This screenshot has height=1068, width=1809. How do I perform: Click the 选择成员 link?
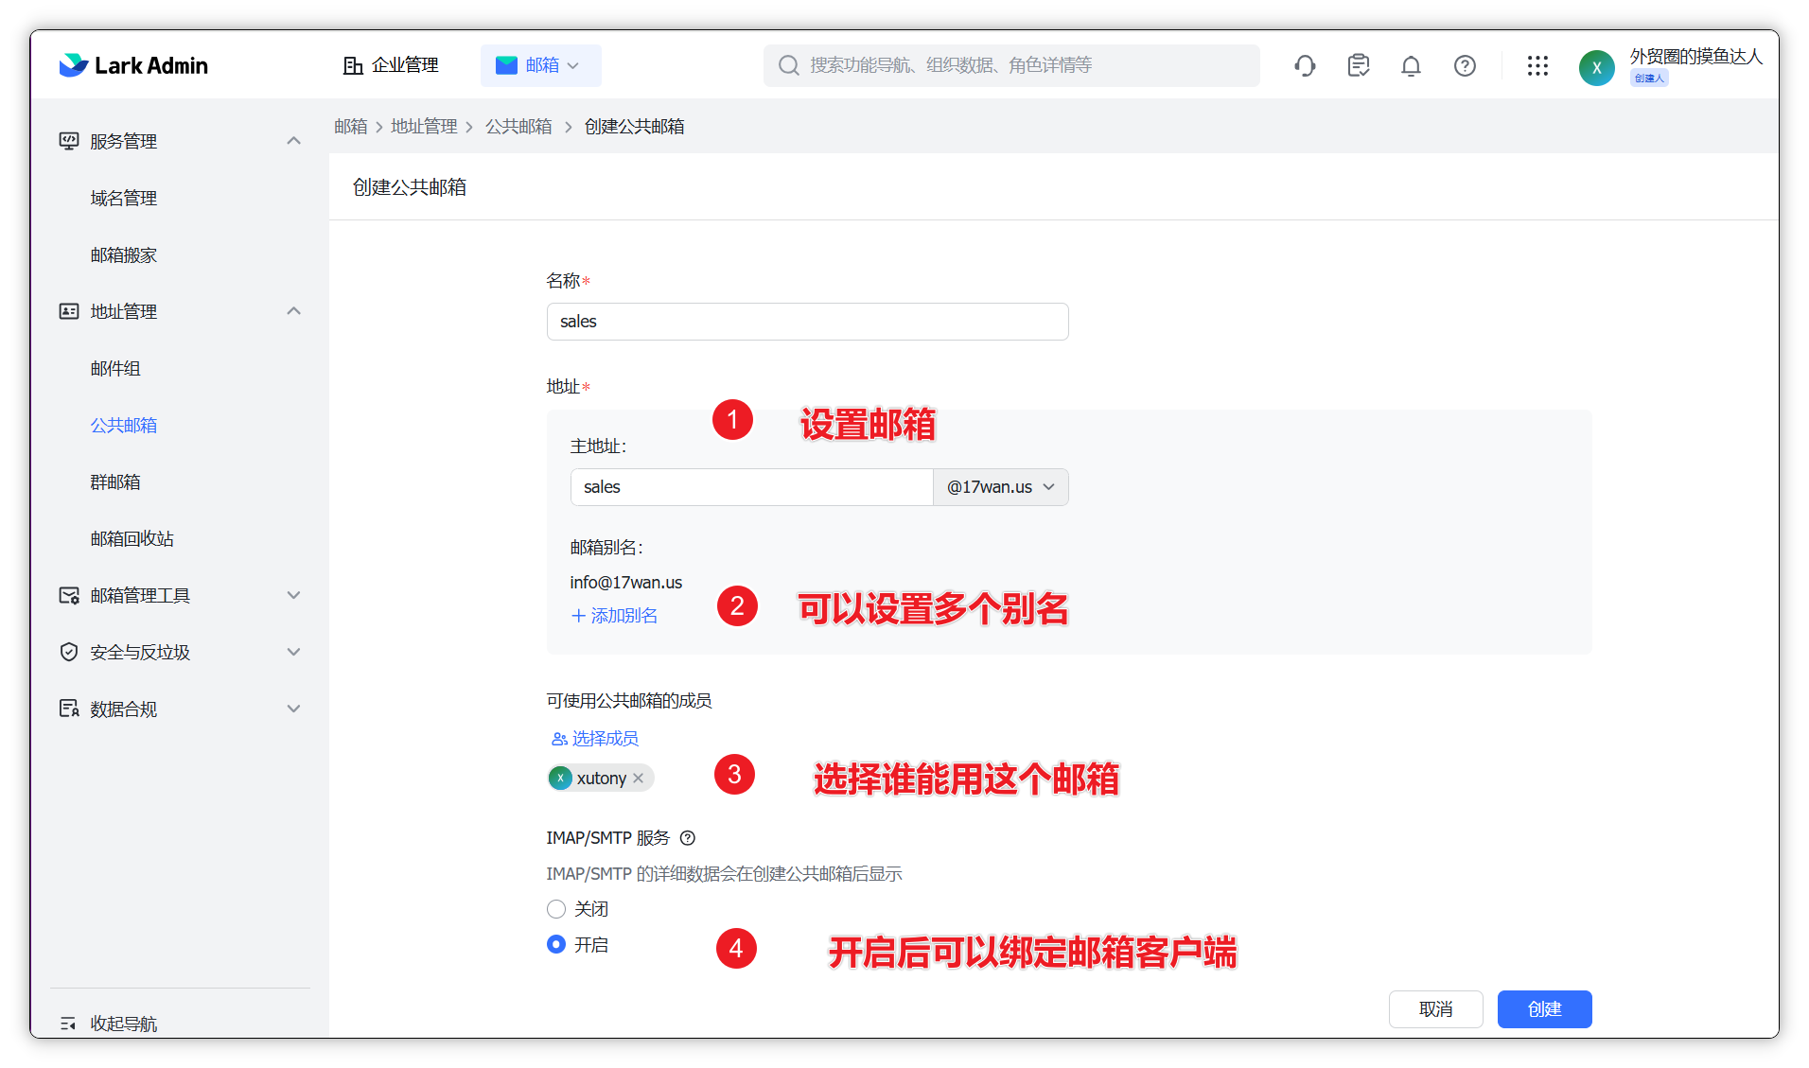pos(595,739)
